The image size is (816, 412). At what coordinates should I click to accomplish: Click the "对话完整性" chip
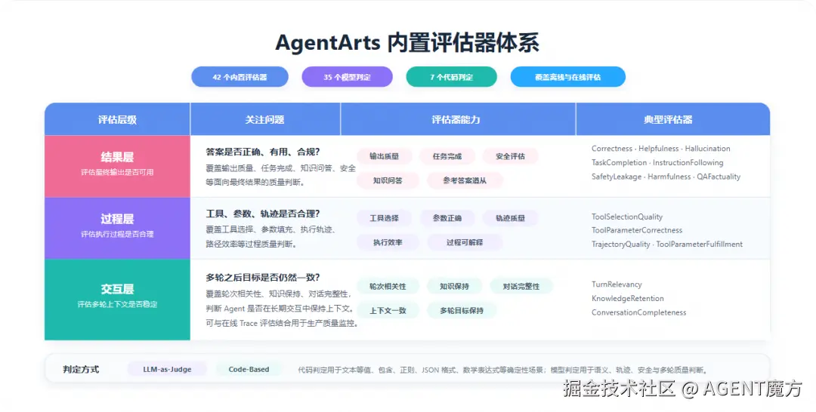click(x=521, y=286)
